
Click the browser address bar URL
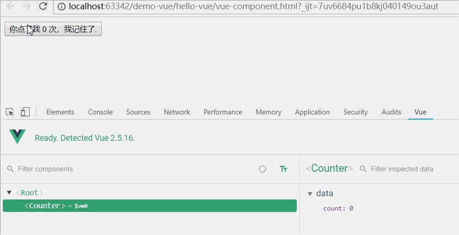click(253, 6)
